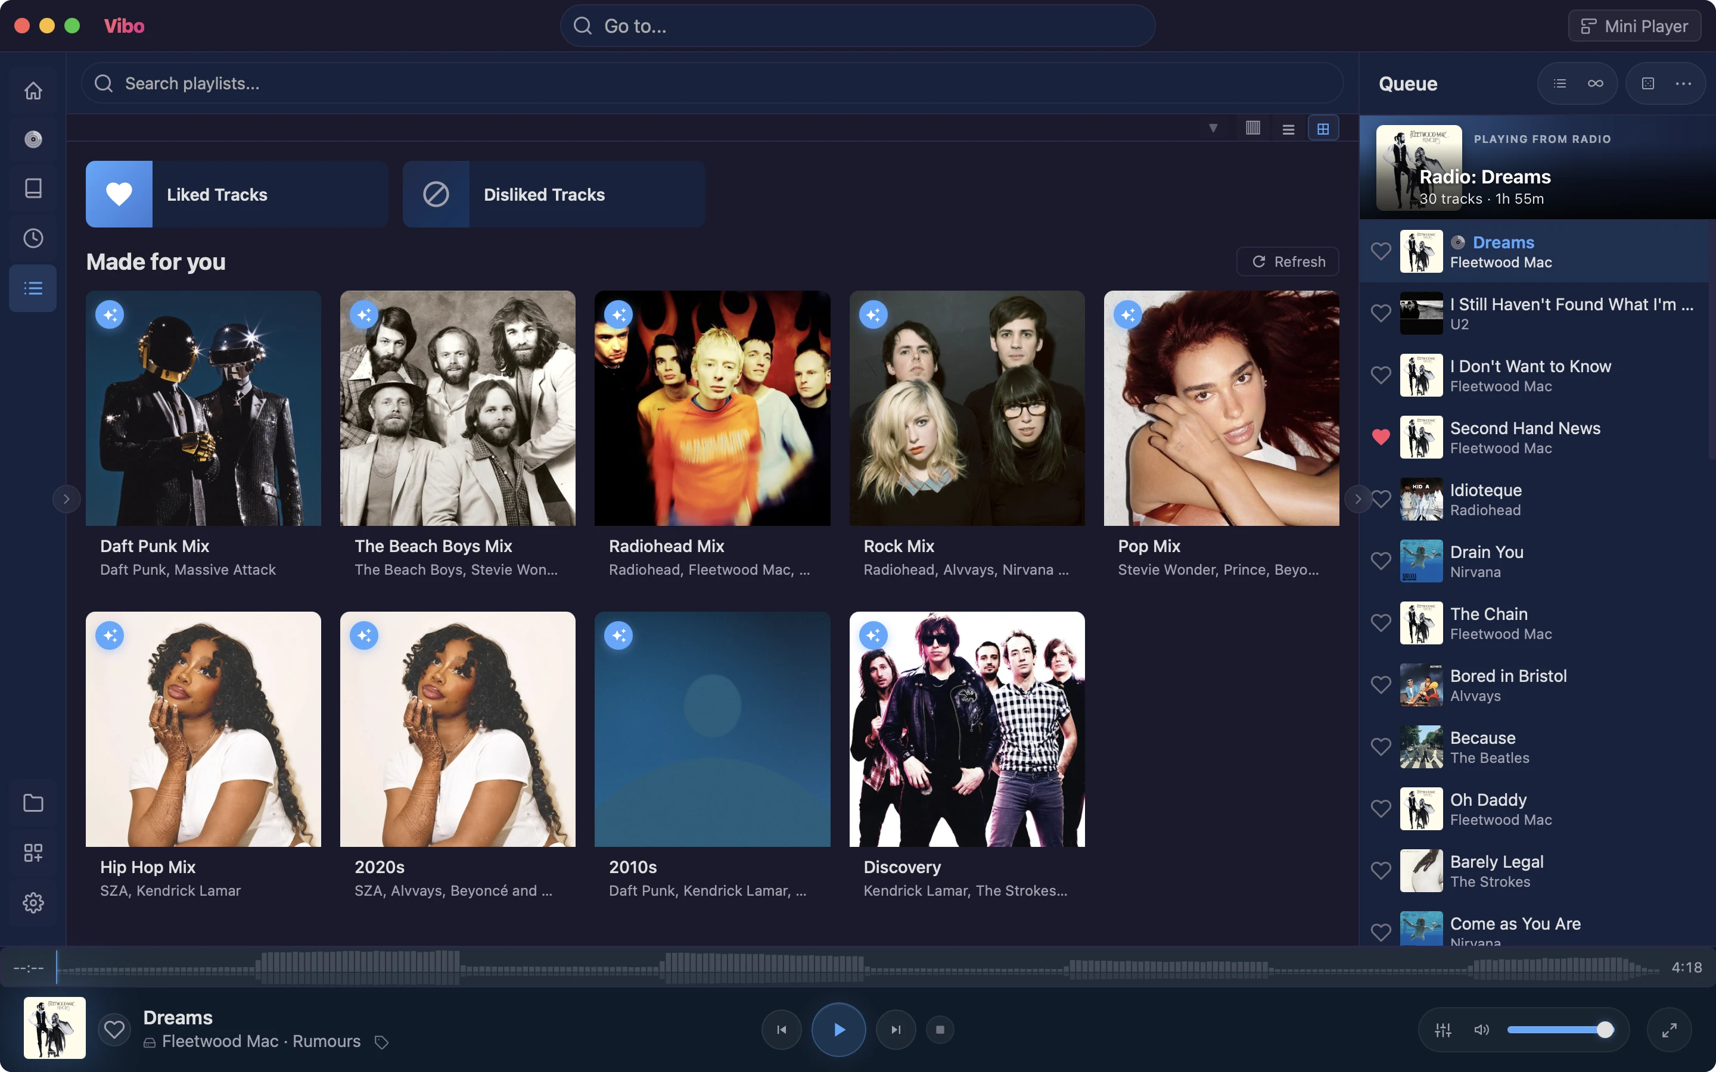Open Liked Tracks playlist

click(x=237, y=194)
